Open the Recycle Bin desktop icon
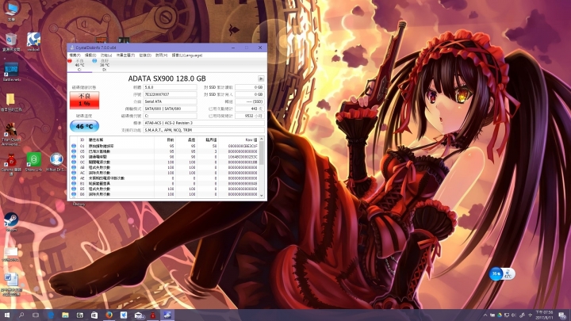The height and width of the screenshot is (321, 571). click(11, 43)
